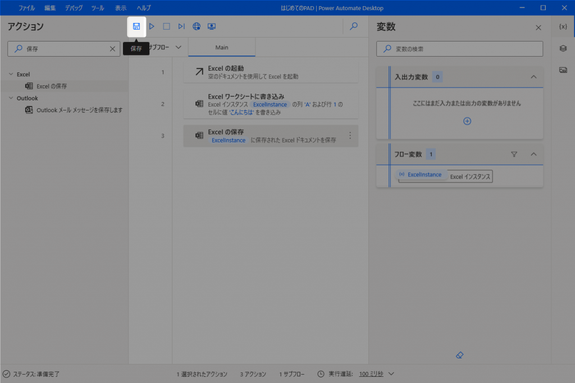
Task: Click the 100 ミリ秒 run delay link
Action: [x=371, y=374]
